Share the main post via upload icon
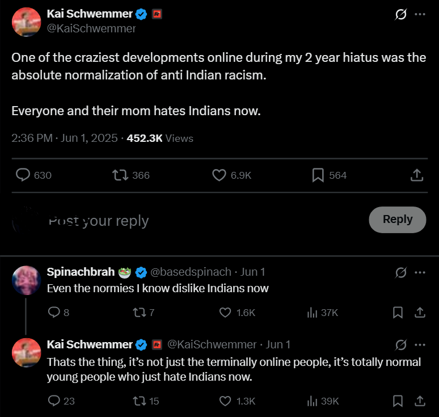Viewport: 439px width, 417px height. point(417,175)
